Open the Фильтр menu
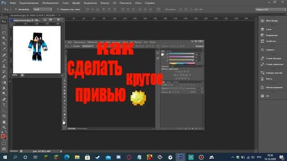 click(x=104, y=3)
